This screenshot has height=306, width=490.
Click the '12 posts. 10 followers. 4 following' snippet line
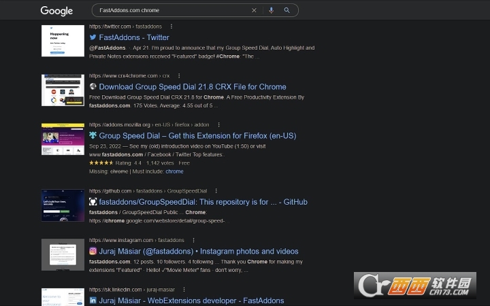[x=173, y=262]
